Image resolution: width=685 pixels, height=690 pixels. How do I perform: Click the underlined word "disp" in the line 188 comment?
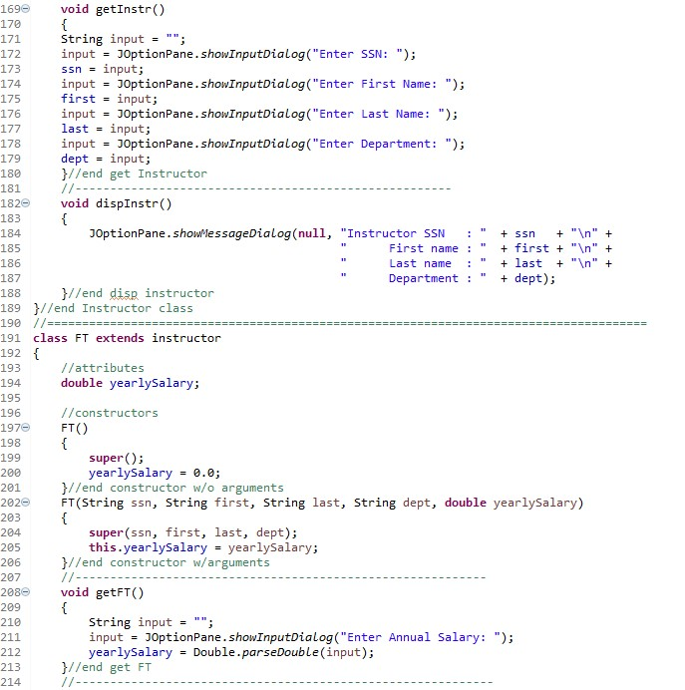[124, 293]
